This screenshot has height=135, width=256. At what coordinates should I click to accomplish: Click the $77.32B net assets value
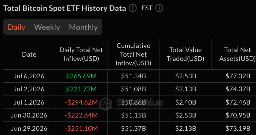[238, 76]
